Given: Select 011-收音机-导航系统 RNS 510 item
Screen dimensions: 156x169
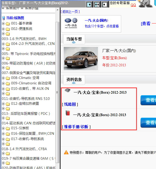Looking at the screenshot, I should coord(26,99).
